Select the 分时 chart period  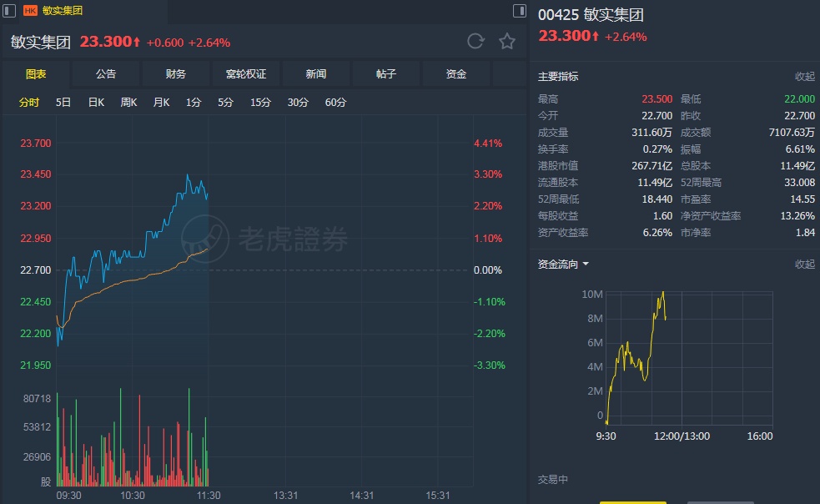point(29,103)
